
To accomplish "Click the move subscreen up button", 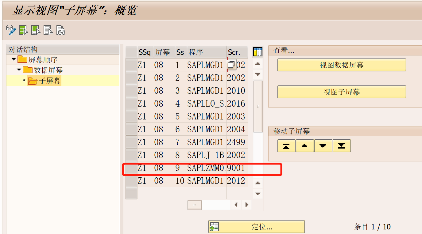I will point(305,146).
